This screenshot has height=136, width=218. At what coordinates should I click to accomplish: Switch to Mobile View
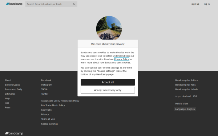click(181, 104)
